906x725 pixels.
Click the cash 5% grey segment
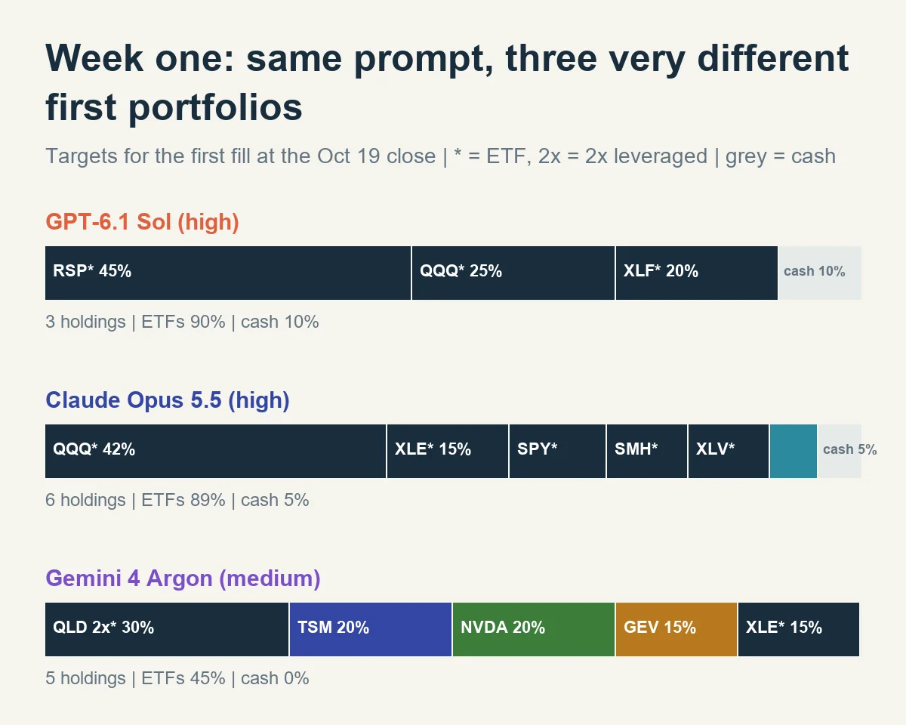pyautogui.click(x=840, y=451)
